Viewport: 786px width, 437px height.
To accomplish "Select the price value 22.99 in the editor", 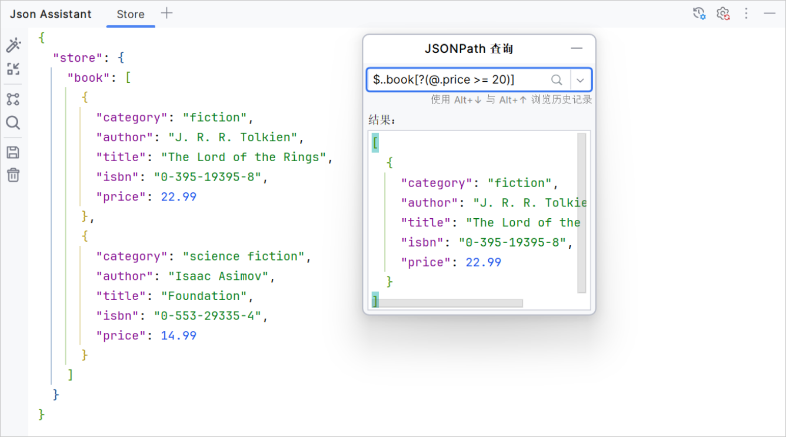I will tap(178, 196).
